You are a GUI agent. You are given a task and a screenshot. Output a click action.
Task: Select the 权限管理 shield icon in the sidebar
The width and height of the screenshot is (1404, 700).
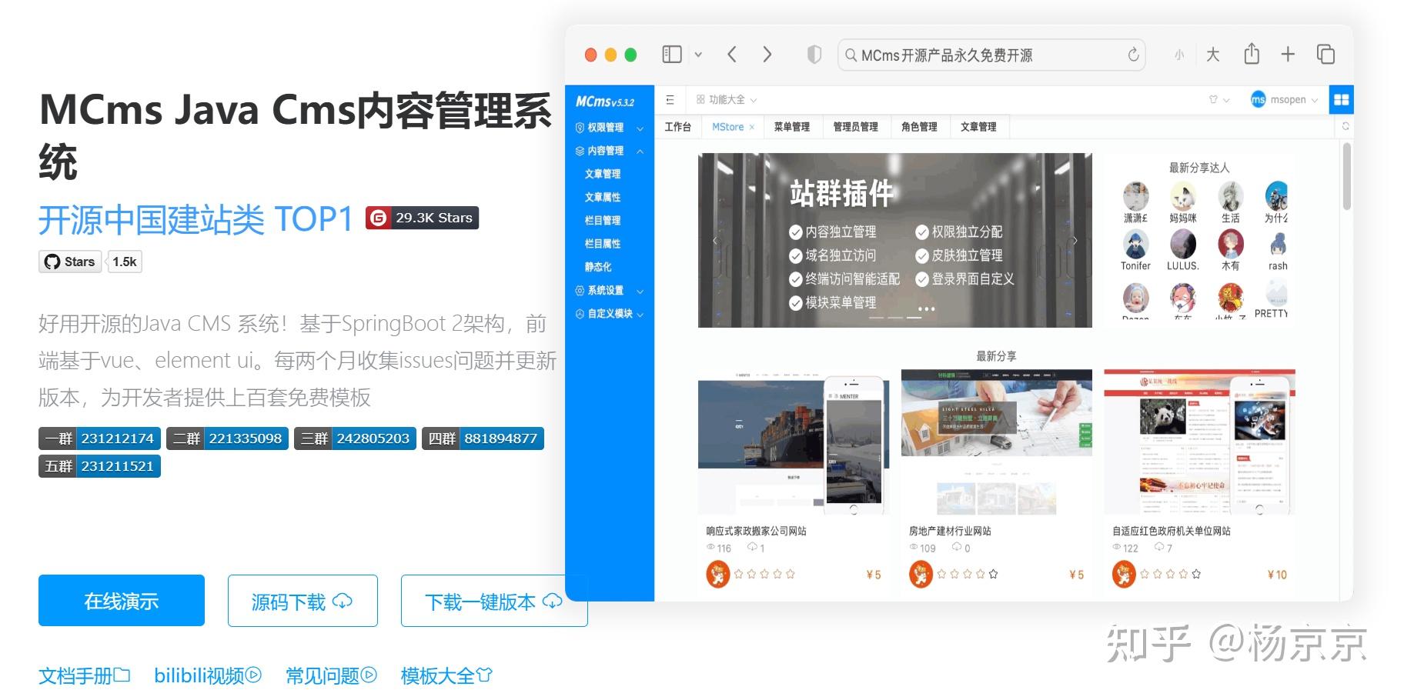(x=579, y=127)
